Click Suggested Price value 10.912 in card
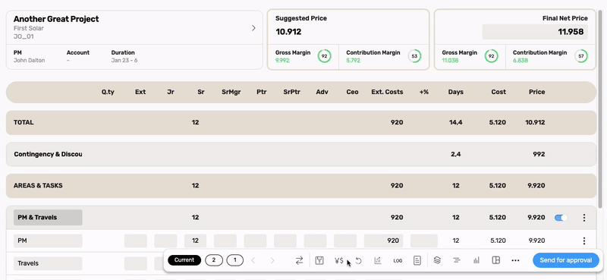The height and width of the screenshot is (280, 607). click(x=288, y=32)
